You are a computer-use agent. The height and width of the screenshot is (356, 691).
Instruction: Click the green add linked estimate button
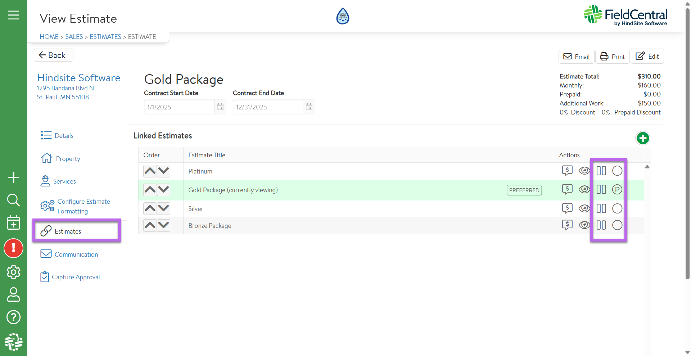(642, 138)
